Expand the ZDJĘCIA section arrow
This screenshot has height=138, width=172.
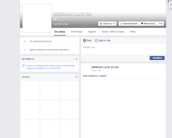click(x=76, y=77)
